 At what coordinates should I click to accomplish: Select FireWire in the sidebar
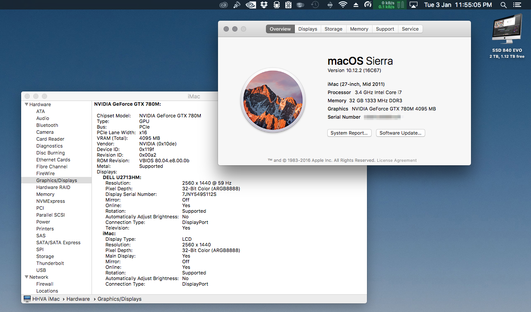45,173
